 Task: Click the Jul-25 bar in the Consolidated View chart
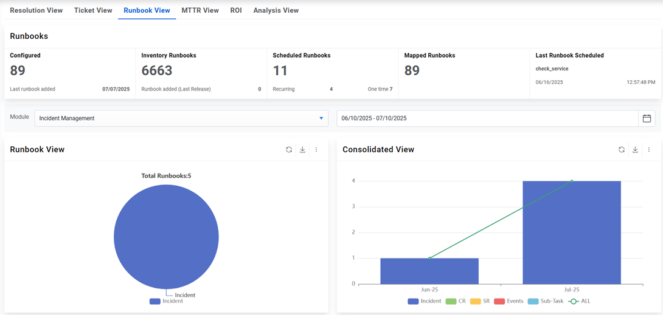point(572,232)
